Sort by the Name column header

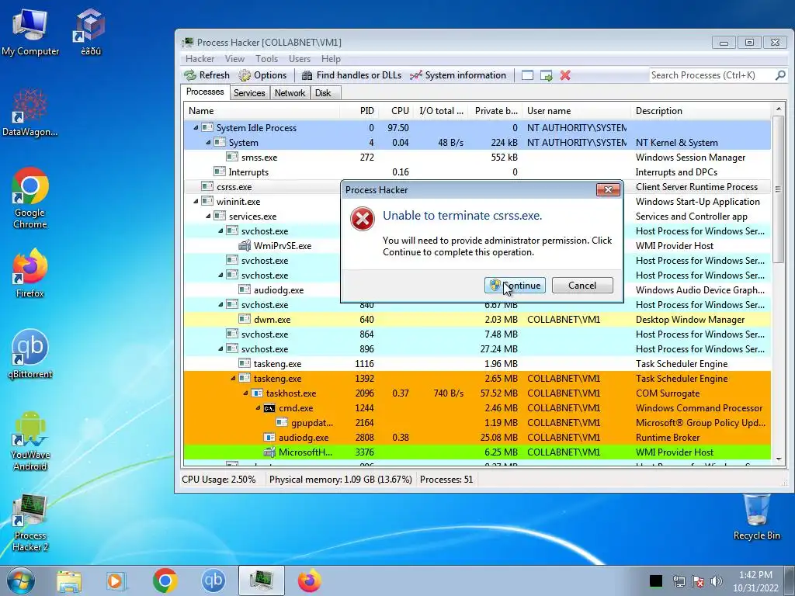[x=261, y=110]
